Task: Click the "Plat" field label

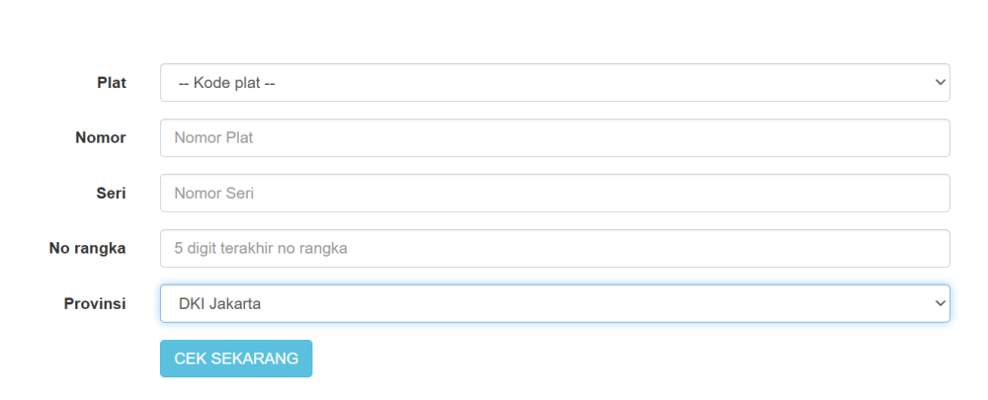Action: (x=111, y=83)
